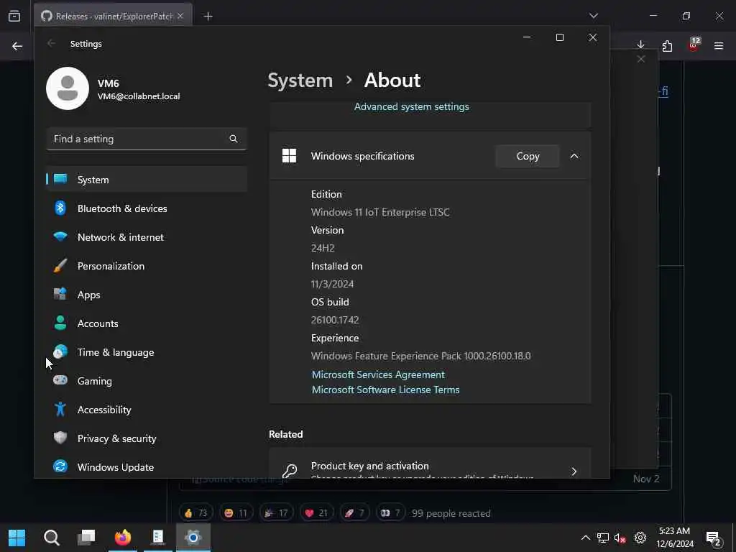Go to Network & internet settings
Viewport: 736px width, 552px height.
click(147, 236)
